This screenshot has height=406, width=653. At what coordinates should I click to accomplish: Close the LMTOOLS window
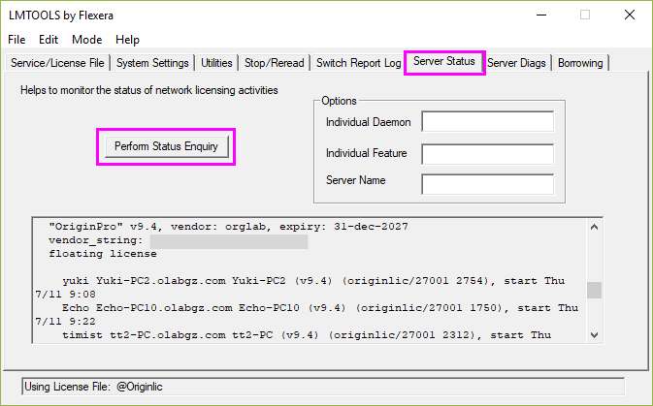click(x=630, y=15)
